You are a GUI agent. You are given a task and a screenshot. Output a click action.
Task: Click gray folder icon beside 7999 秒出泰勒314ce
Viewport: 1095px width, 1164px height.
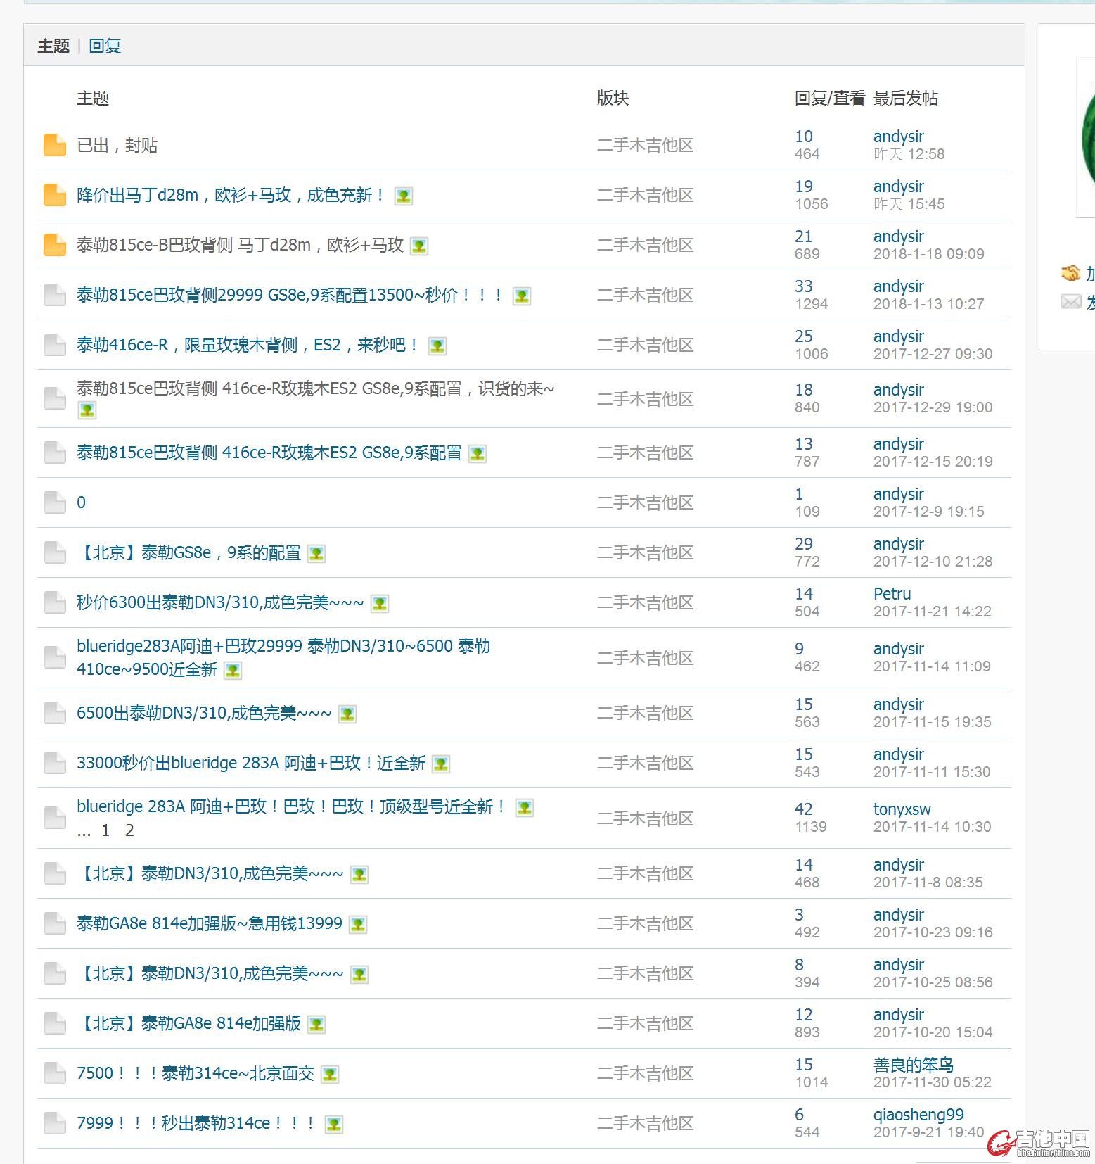click(55, 1123)
